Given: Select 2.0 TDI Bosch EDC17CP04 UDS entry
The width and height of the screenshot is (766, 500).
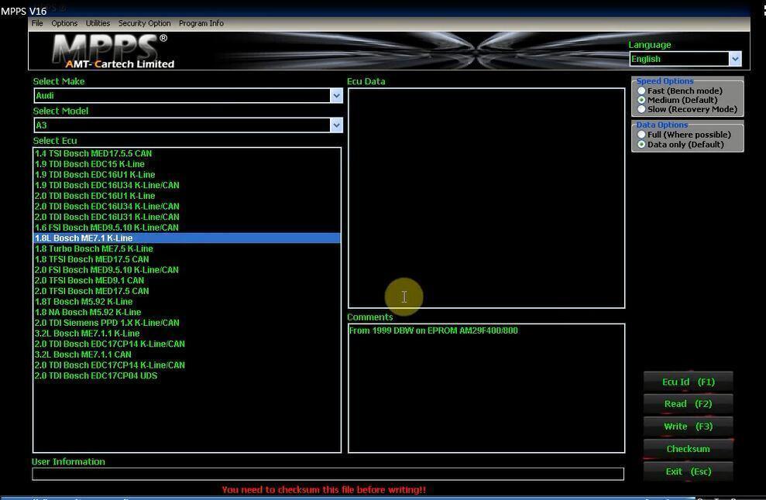Looking at the screenshot, I should tap(96, 376).
